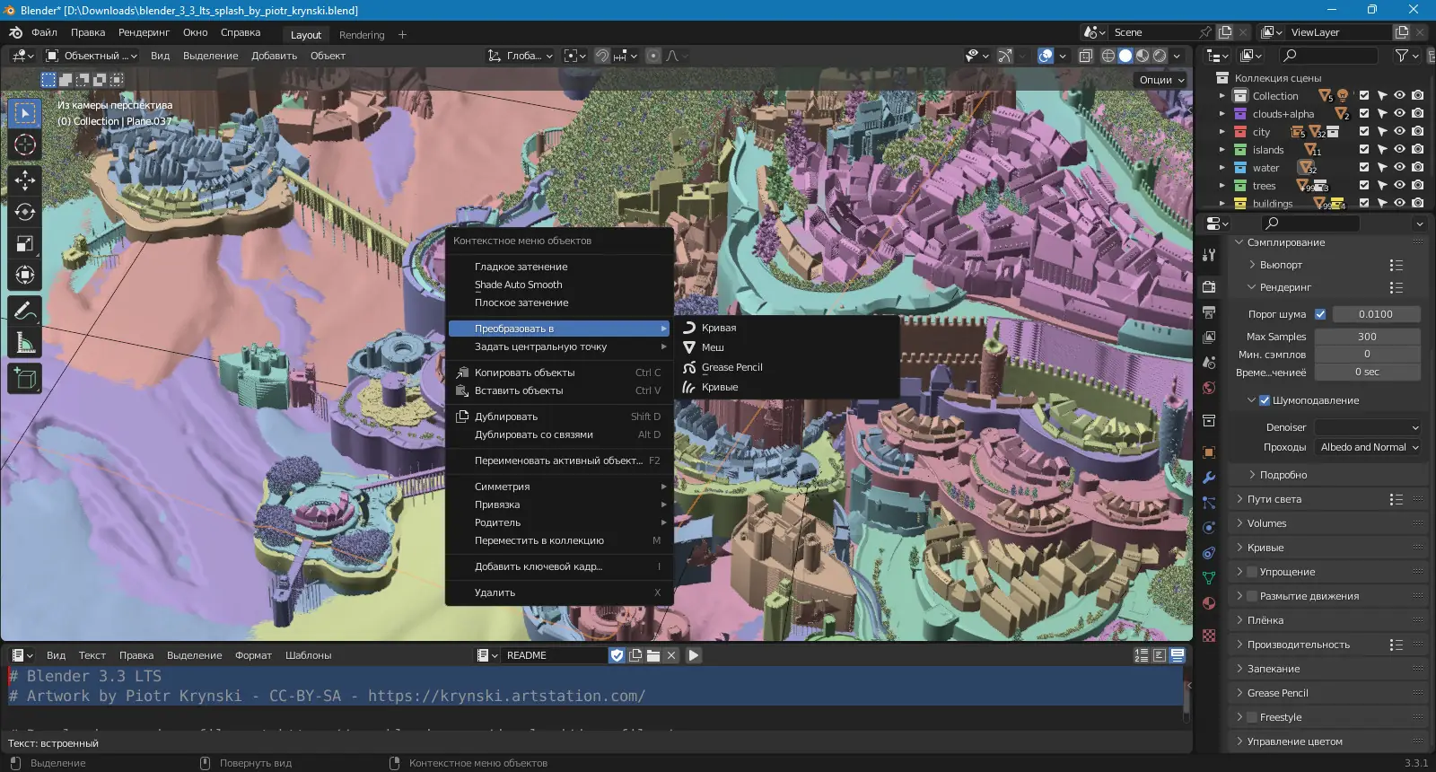Select the Add Cube tool

tap(25, 378)
